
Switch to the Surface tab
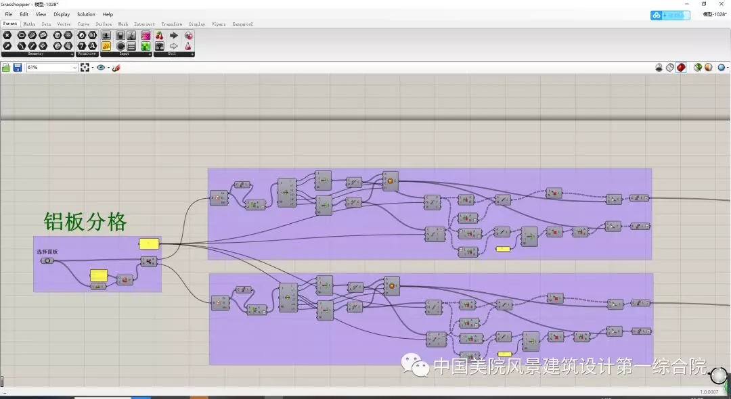pos(104,24)
